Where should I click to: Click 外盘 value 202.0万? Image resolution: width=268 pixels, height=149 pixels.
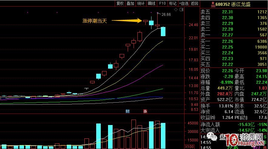click(225, 94)
